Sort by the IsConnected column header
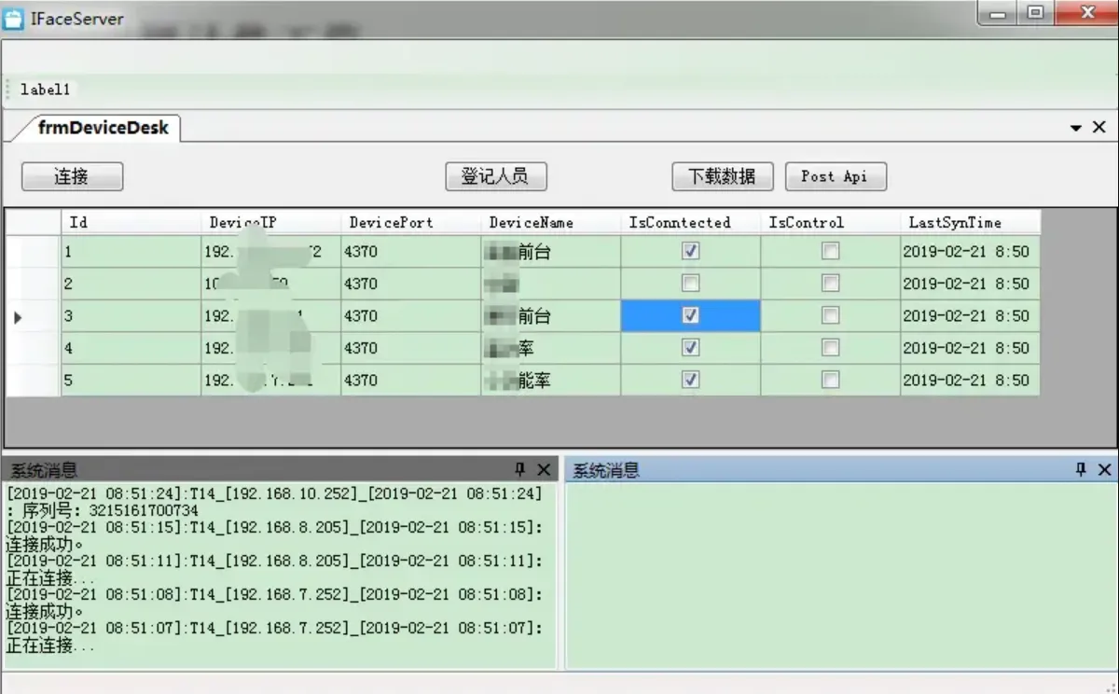 click(690, 222)
